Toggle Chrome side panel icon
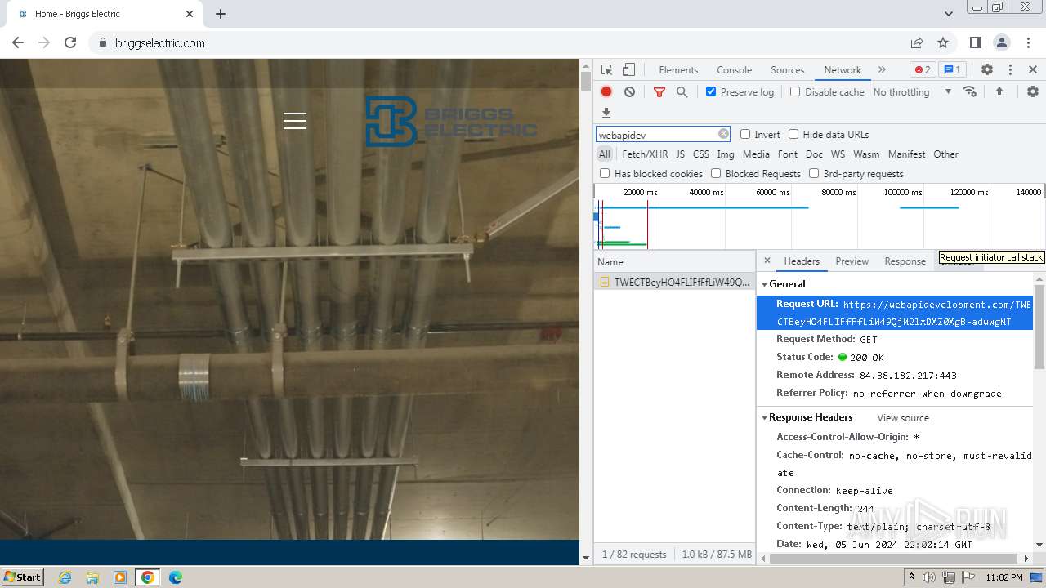This screenshot has height=588, width=1046. coord(976,42)
